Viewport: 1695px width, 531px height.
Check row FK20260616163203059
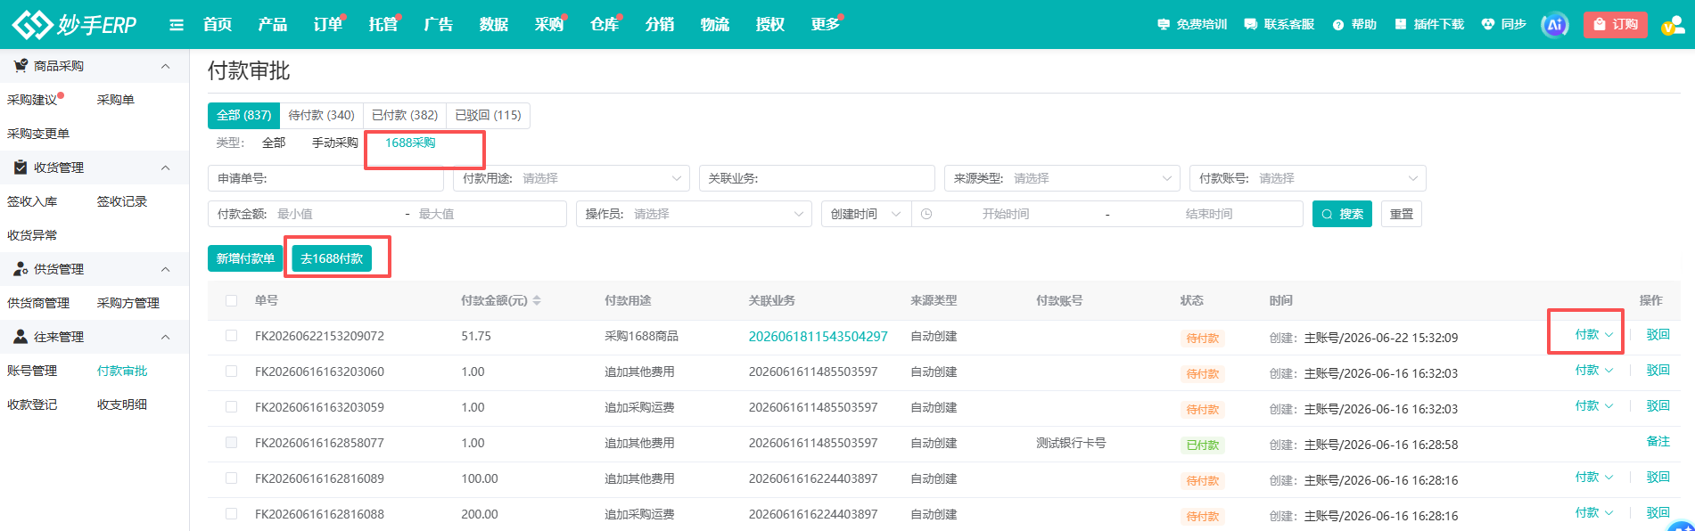tap(232, 407)
